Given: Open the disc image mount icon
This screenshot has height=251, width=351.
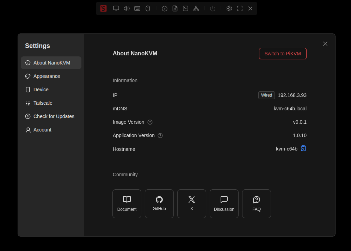Looking at the screenshot, I should 165,8.
